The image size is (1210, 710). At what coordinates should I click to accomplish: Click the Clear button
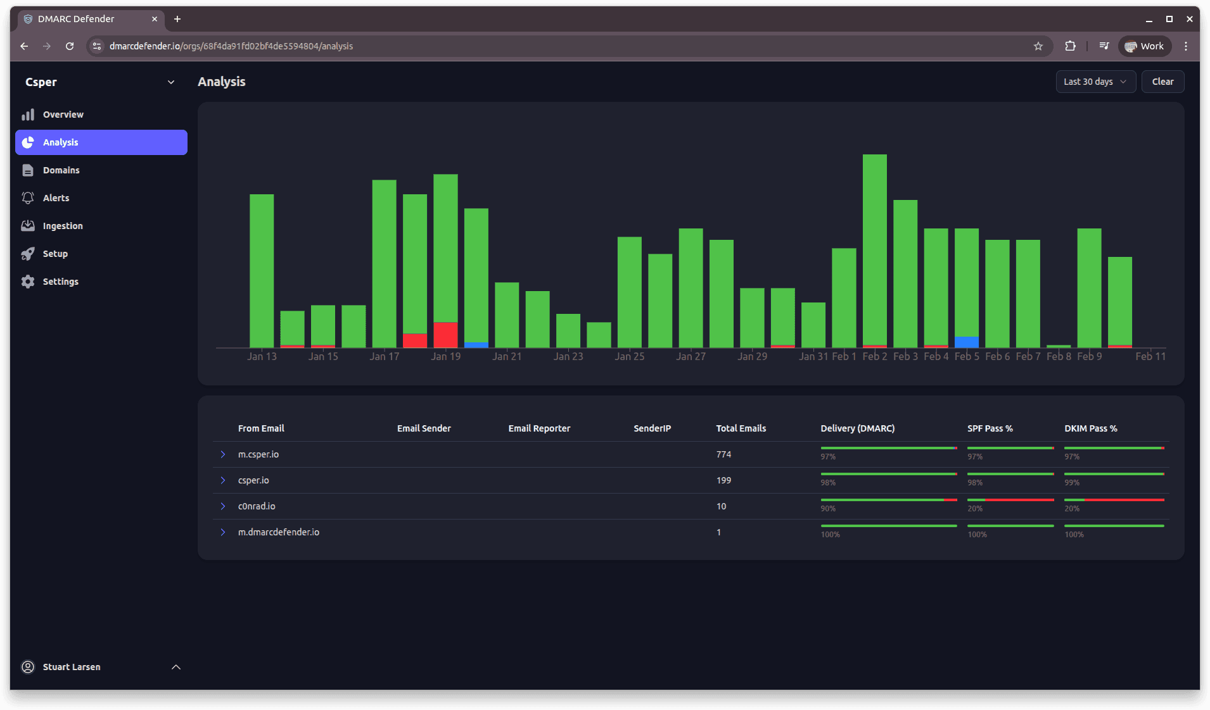(x=1162, y=81)
